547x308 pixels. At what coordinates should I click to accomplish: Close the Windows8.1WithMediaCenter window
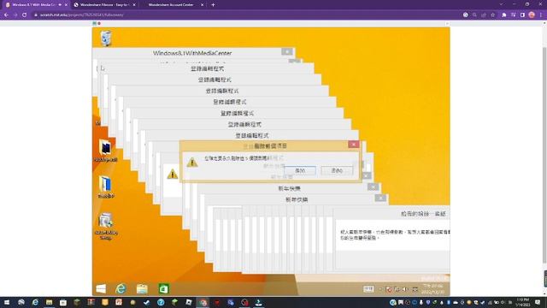point(287,51)
